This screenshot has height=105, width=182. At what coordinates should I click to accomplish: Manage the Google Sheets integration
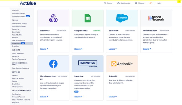point(78,49)
